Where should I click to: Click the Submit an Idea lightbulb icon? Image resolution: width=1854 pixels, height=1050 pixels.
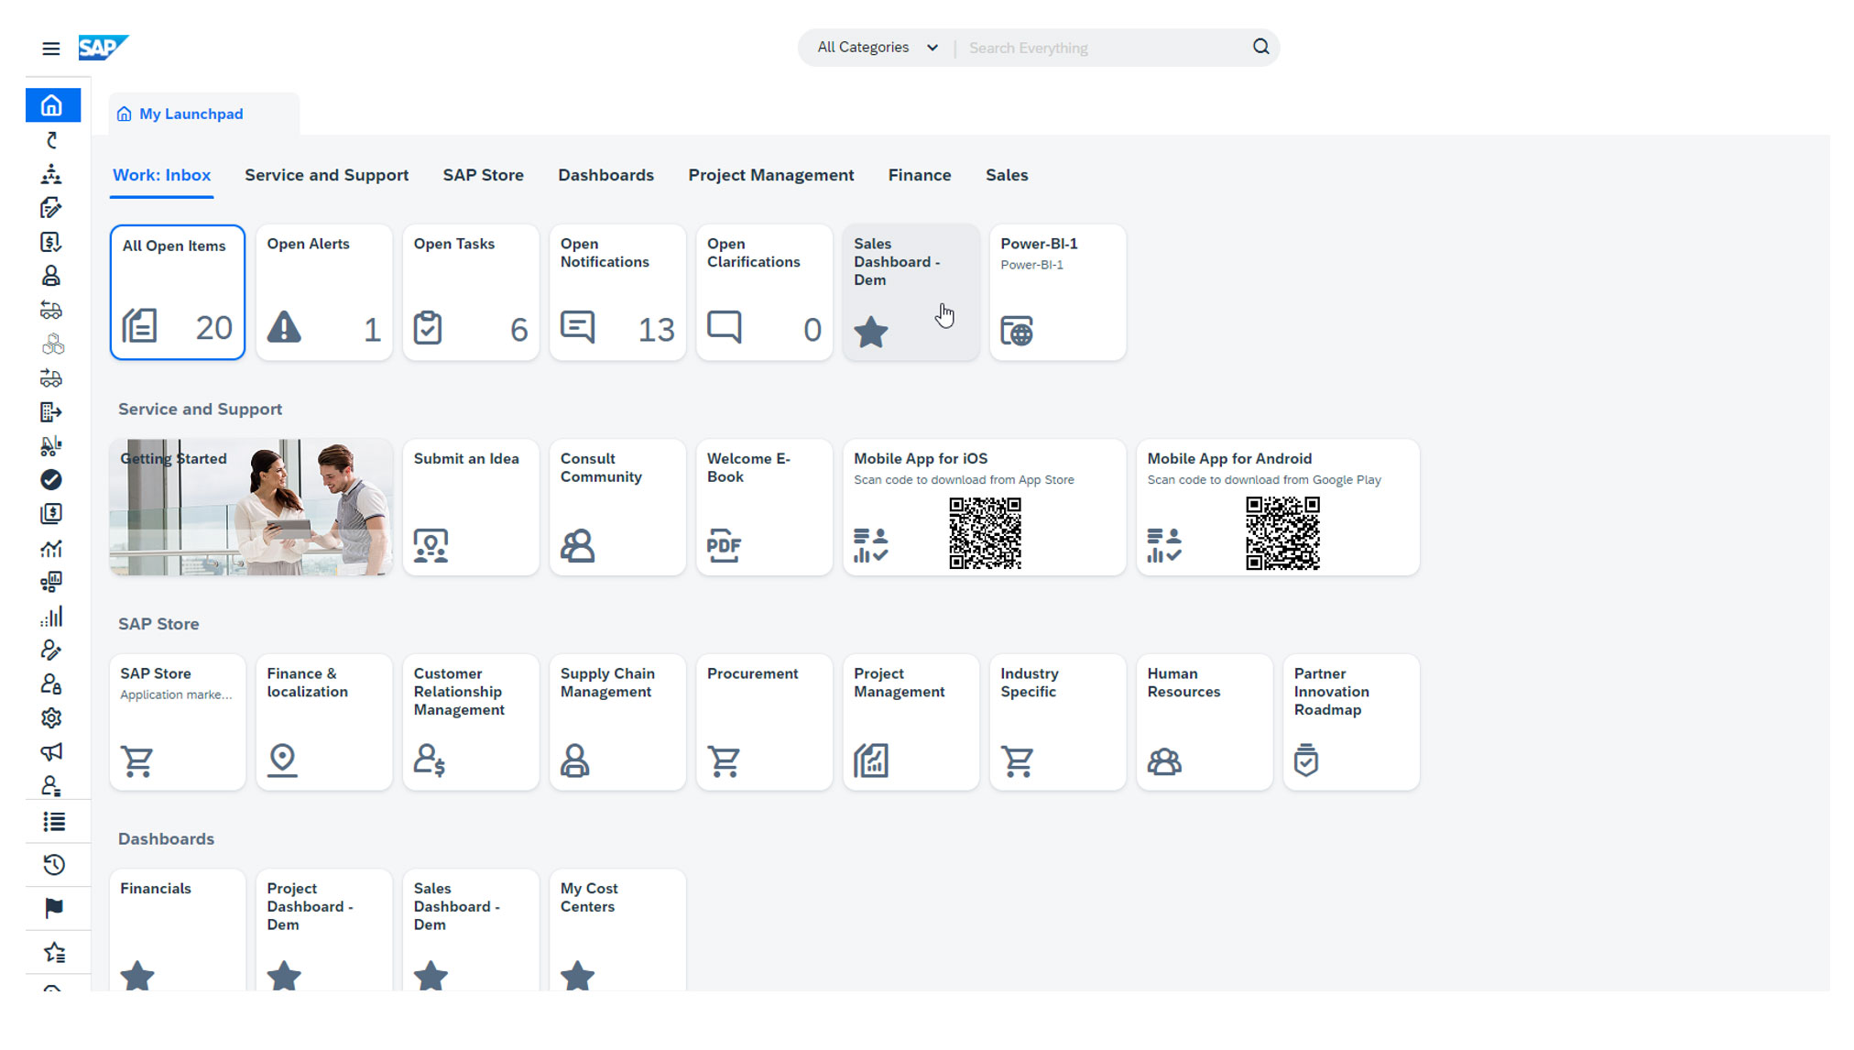click(431, 544)
